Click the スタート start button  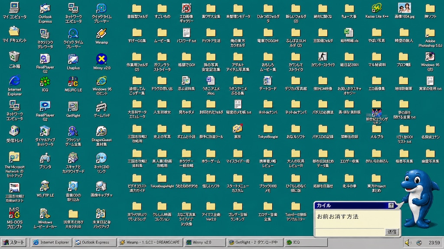[13, 242]
